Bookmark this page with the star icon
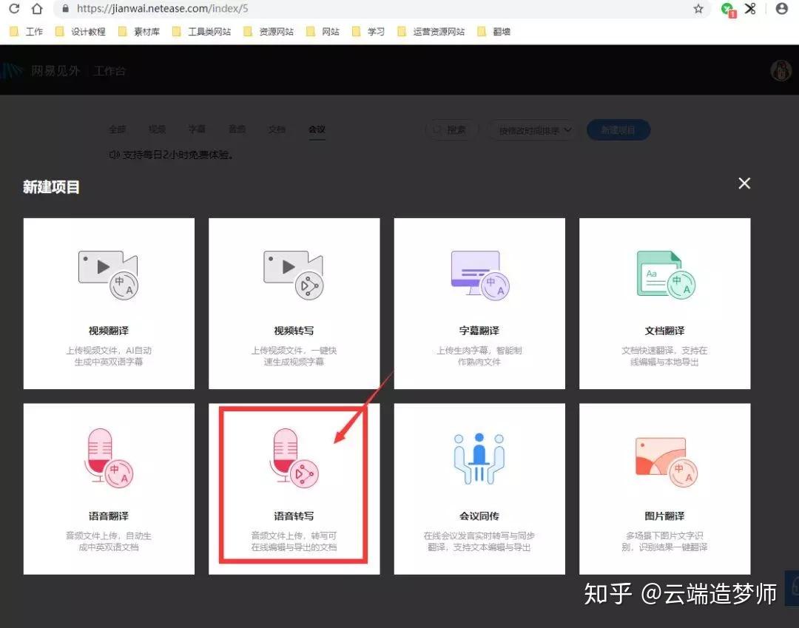Screen dimensions: 799x628 [x=698, y=9]
